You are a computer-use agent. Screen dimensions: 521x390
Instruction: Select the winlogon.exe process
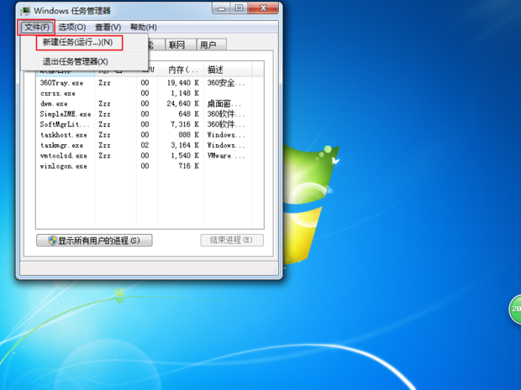tap(64, 166)
